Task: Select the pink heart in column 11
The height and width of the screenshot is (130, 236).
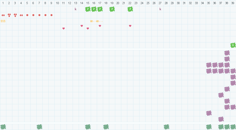Action: (x=64, y=28)
